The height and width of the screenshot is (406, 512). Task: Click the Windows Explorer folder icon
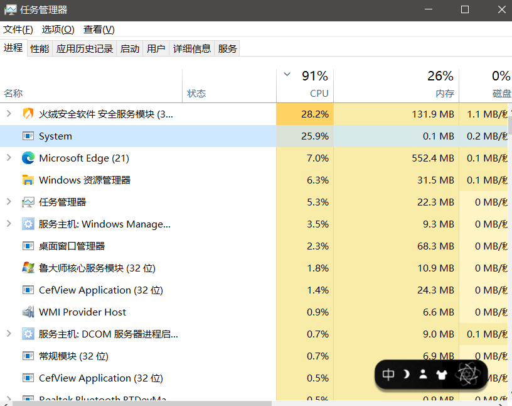point(28,180)
